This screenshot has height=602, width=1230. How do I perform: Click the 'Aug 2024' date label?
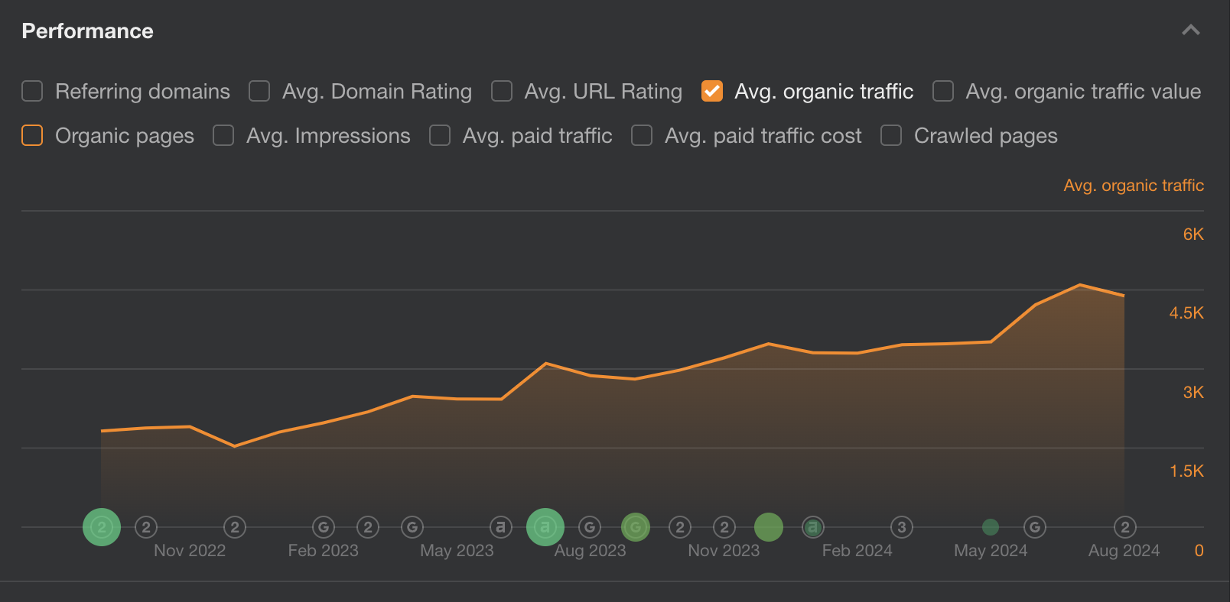pyautogui.click(x=1124, y=551)
